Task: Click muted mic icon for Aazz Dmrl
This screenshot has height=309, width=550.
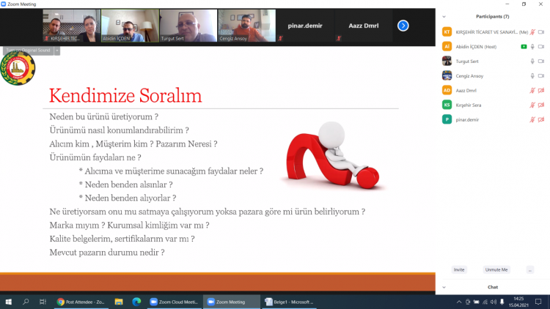Action: [x=532, y=90]
